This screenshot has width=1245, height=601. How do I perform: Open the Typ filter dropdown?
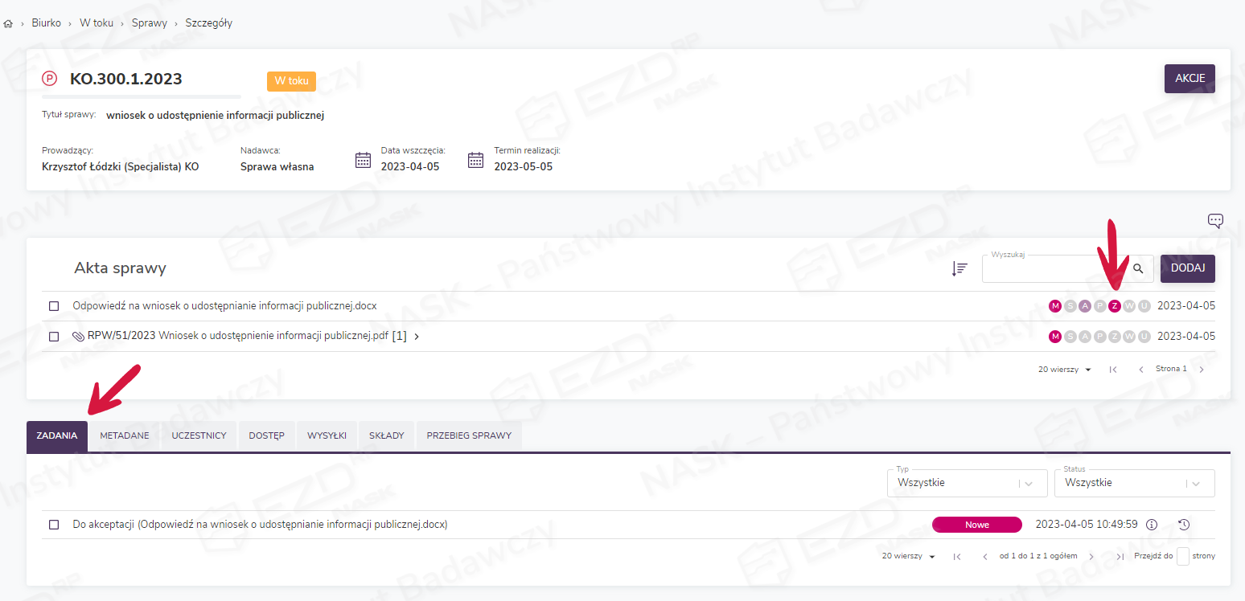click(x=967, y=483)
